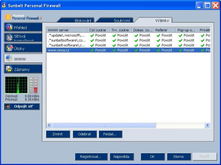221x165 pixels.
Task: Click the horizontal scrollbar thumb
Action: coord(104,125)
